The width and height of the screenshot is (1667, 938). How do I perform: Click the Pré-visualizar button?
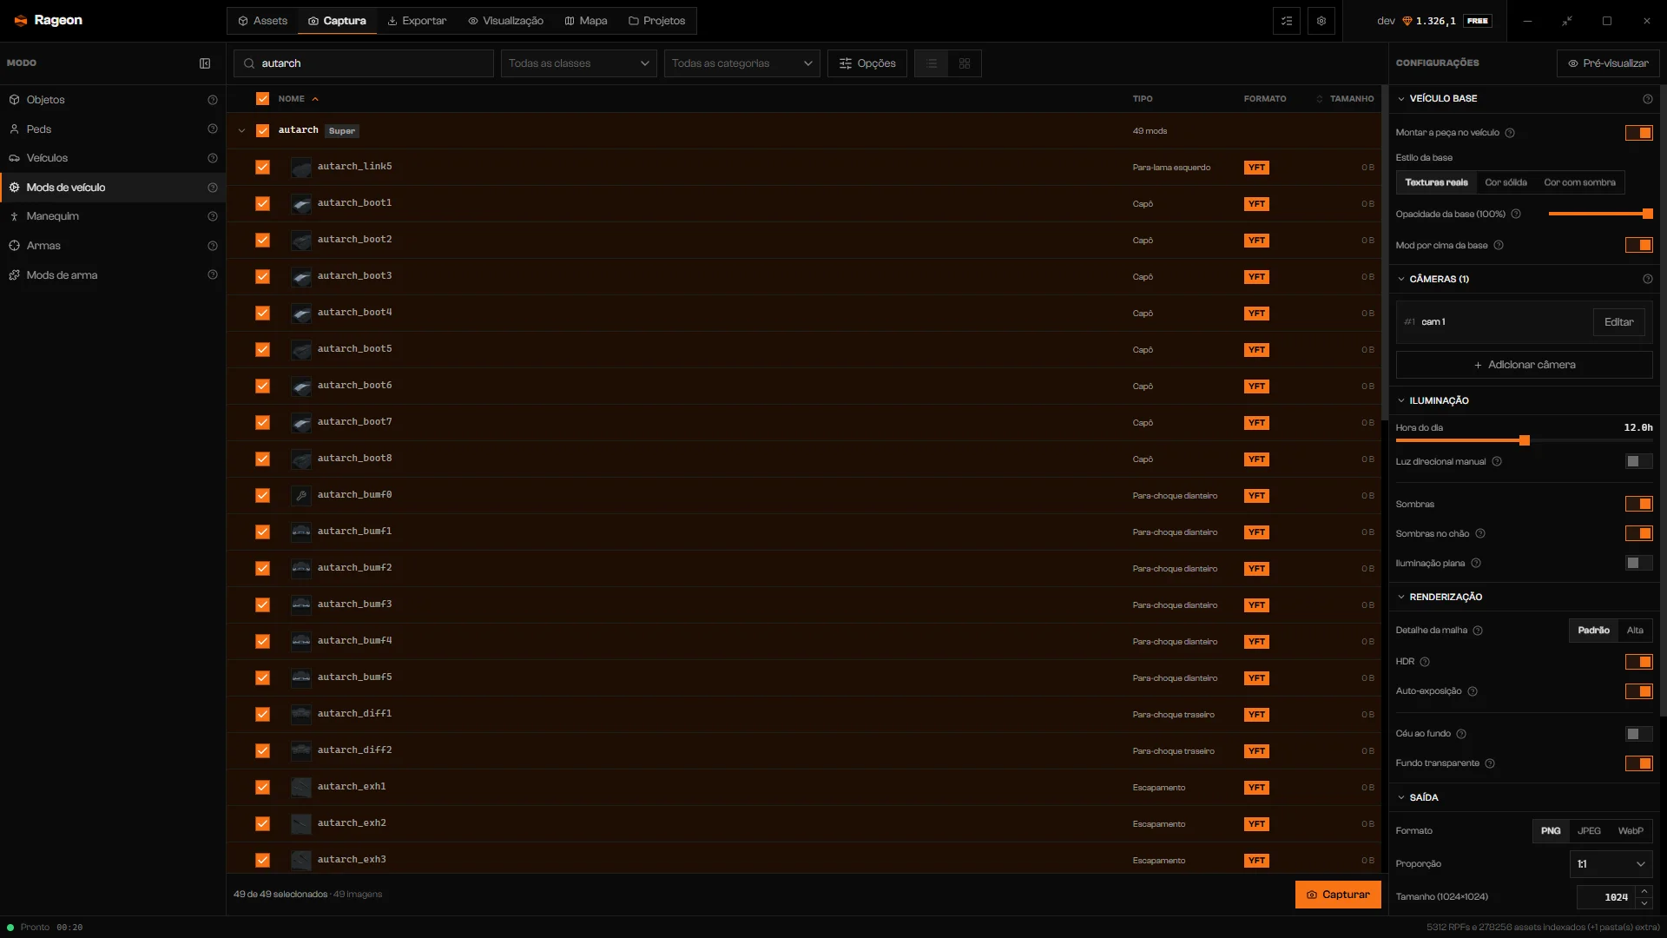(x=1608, y=63)
